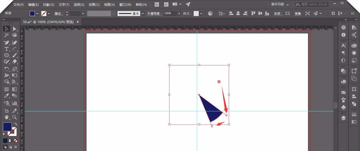
Task: Reset to default fill and stroke
Action: click(4, 135)
